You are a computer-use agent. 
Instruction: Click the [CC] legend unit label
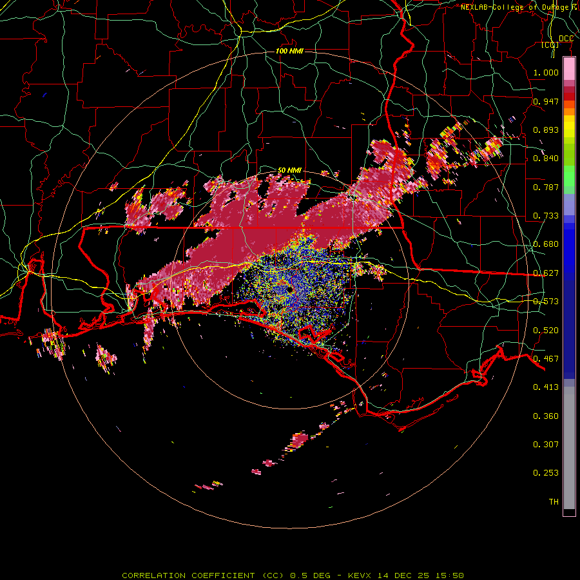tap(550, 44)
